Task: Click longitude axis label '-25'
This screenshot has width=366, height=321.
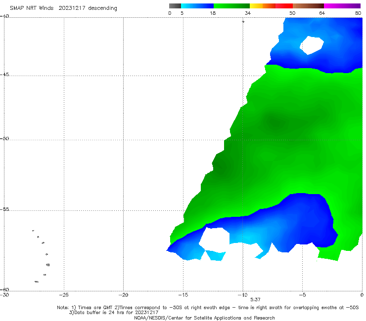Action: pos(64,295)
